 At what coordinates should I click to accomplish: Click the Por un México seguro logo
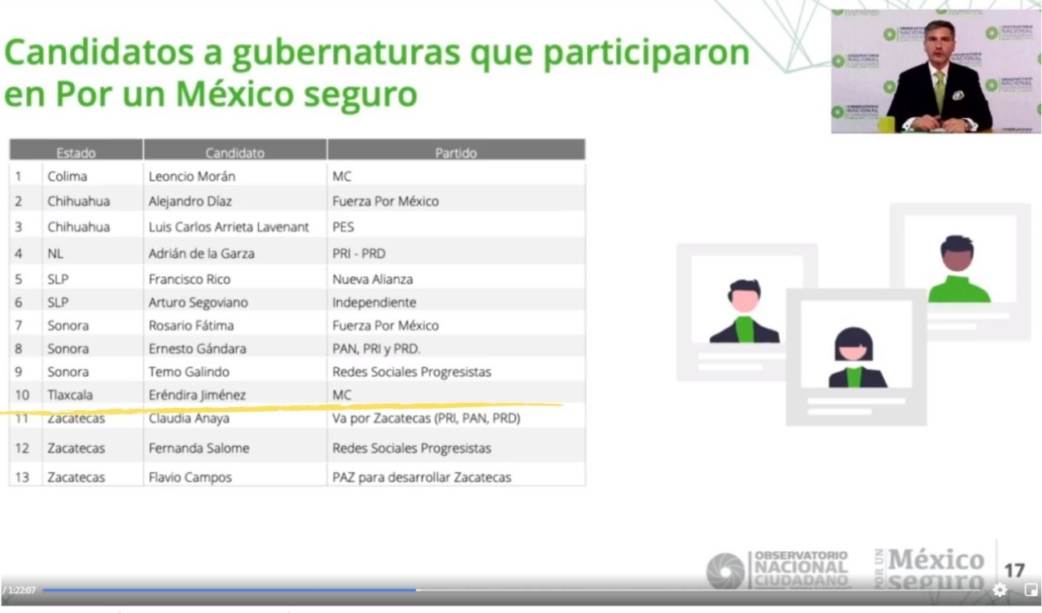coord(929,567)
